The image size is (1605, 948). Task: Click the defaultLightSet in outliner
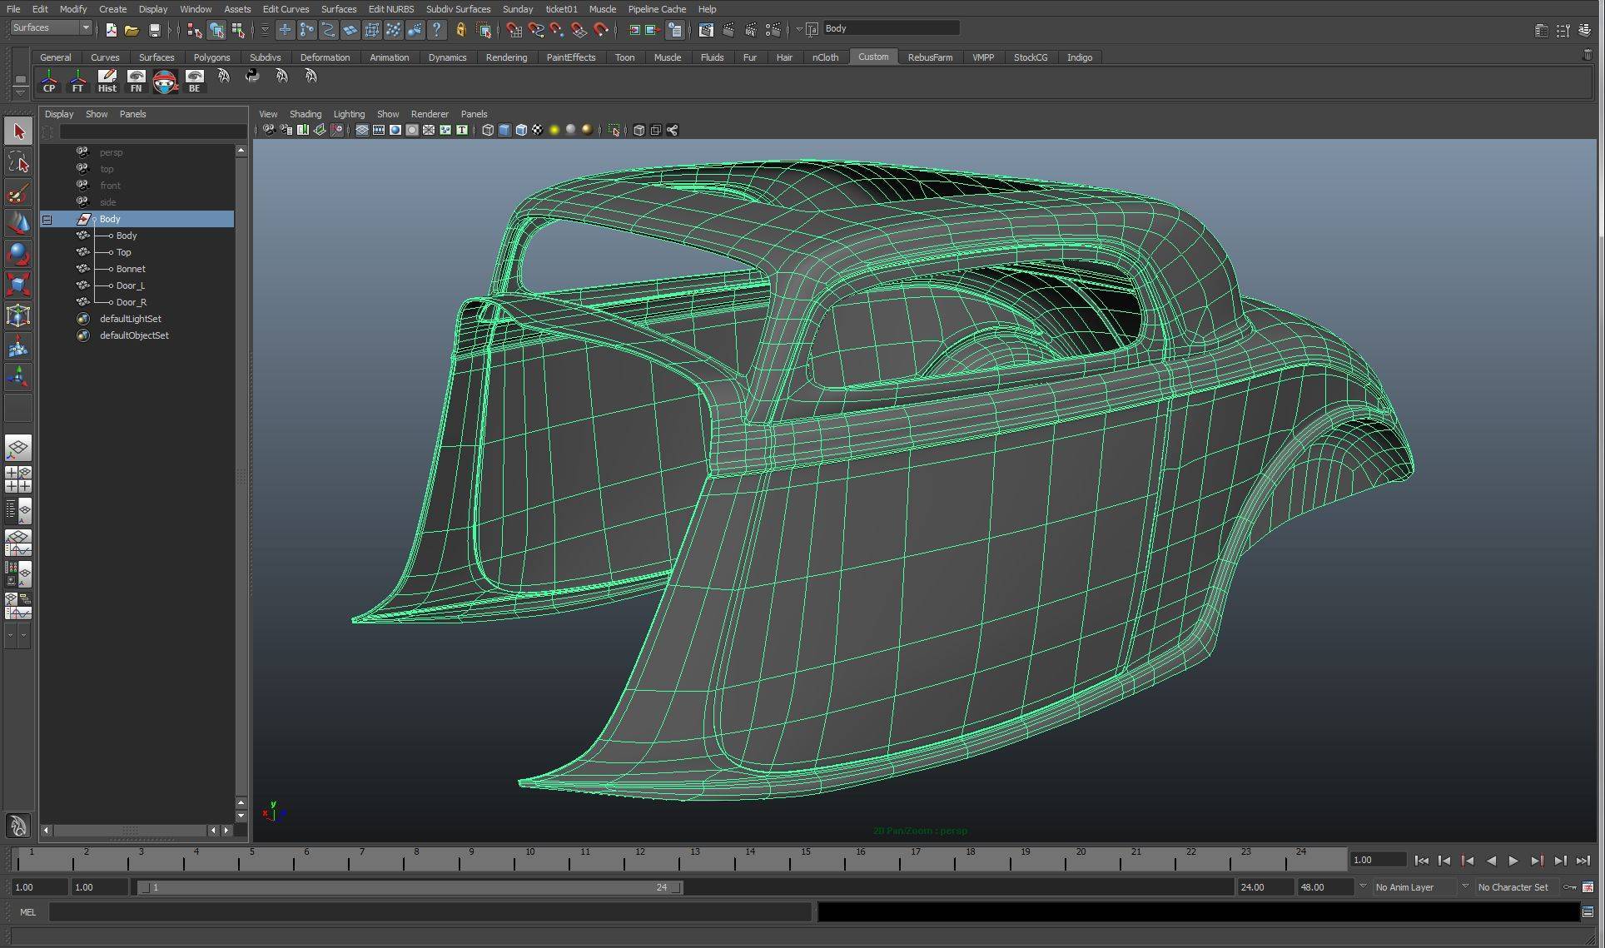click(131, 318)
